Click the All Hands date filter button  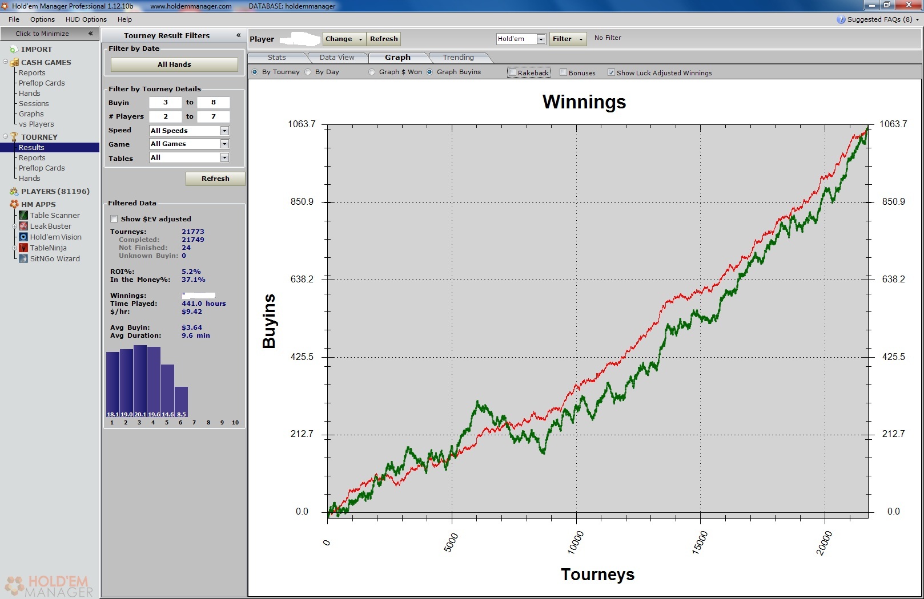174,64
